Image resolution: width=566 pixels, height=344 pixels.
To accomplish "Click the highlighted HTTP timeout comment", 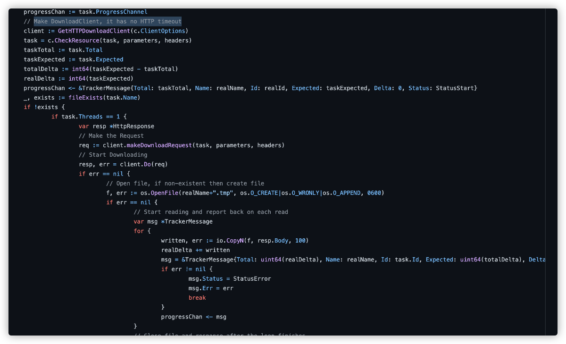I will pyautogui.click(x=108, y=21).
